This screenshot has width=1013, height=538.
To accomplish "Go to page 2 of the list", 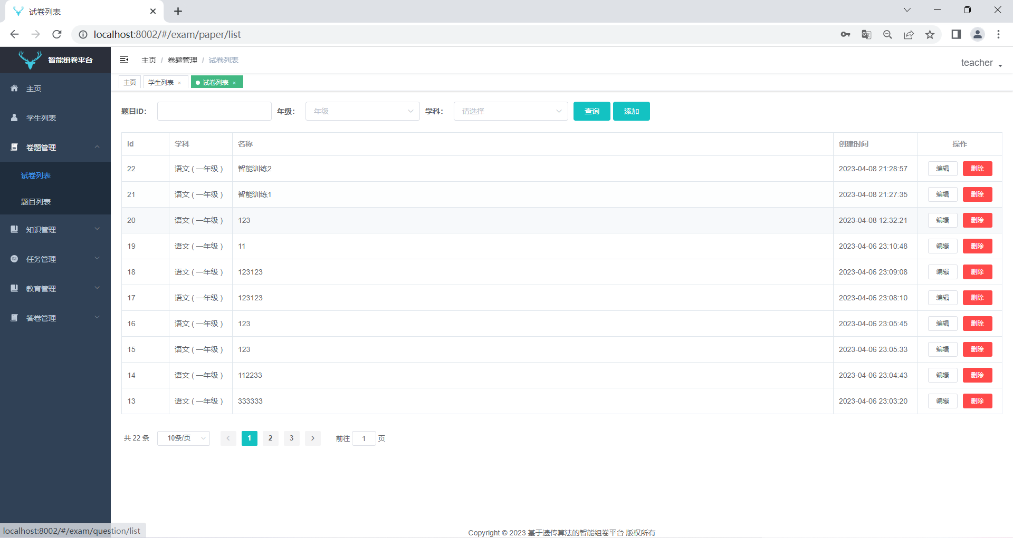I will pos(271,438).
